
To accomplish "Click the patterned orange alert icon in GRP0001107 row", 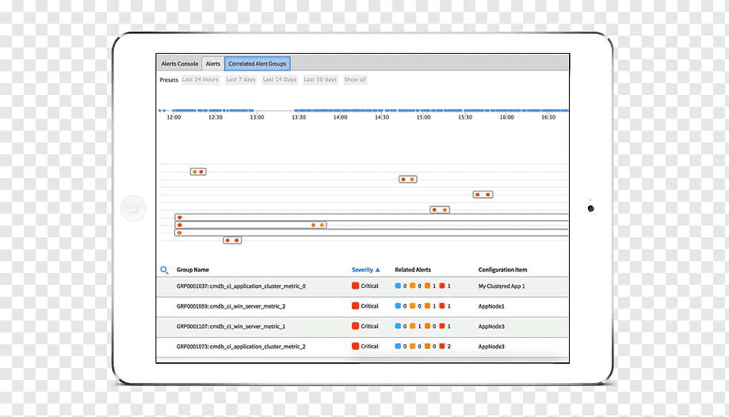I will (427, 326).
